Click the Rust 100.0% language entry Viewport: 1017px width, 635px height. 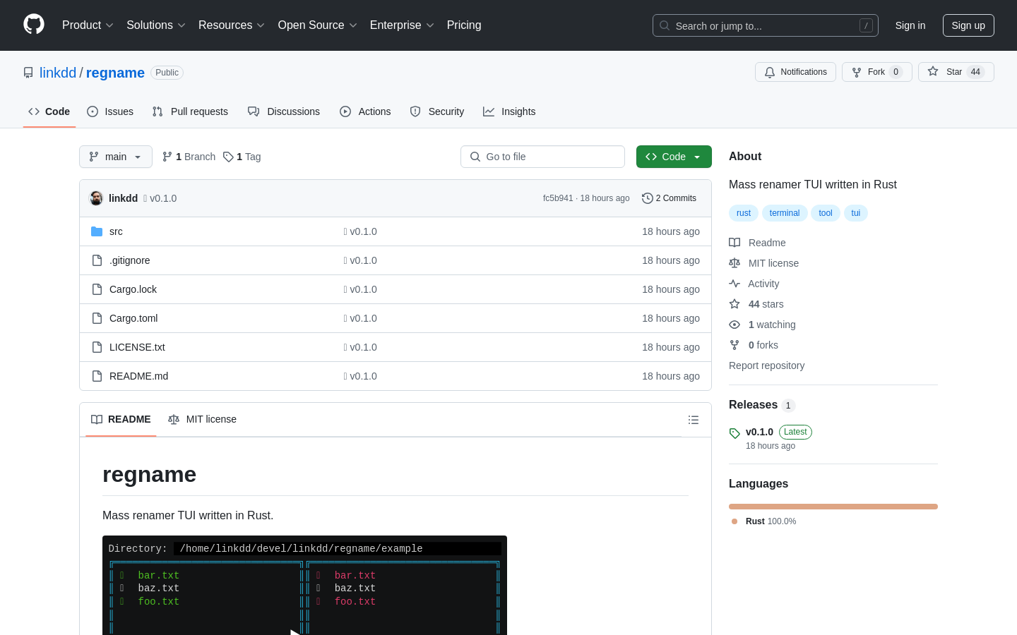pos(763,521)
